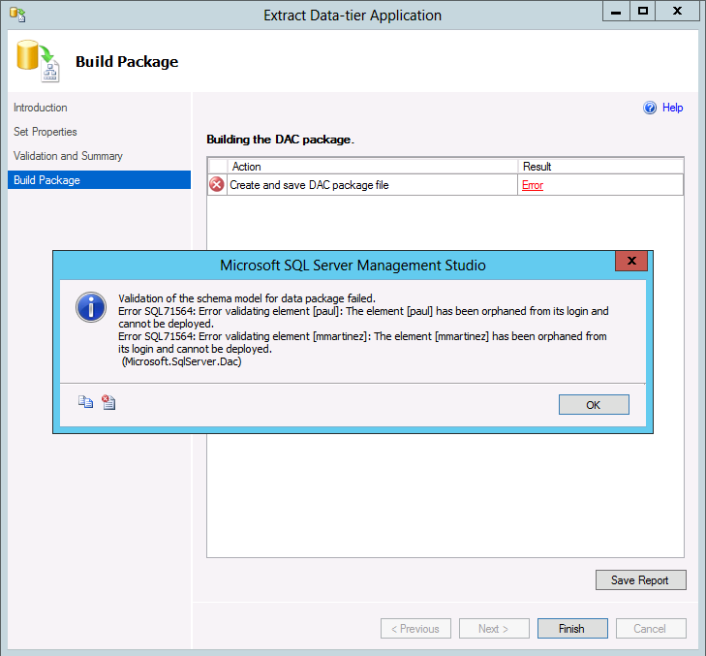Screen dimensions: 706x656
Task: Open the Help link
Action: 672,108
